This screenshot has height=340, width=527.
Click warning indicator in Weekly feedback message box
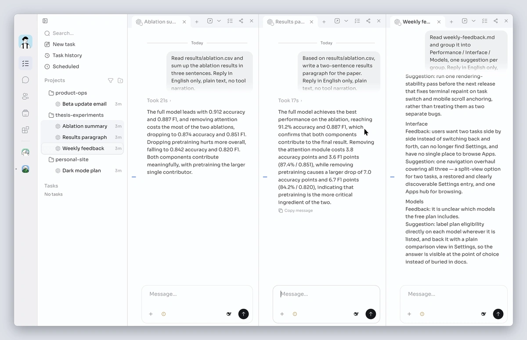422,314
